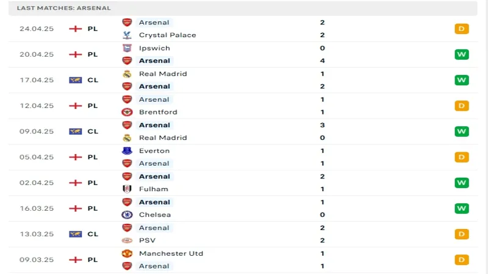Viewport: 488px width, 274px height.
Task: Click the Brentford club crest
Action: [127, 112]
